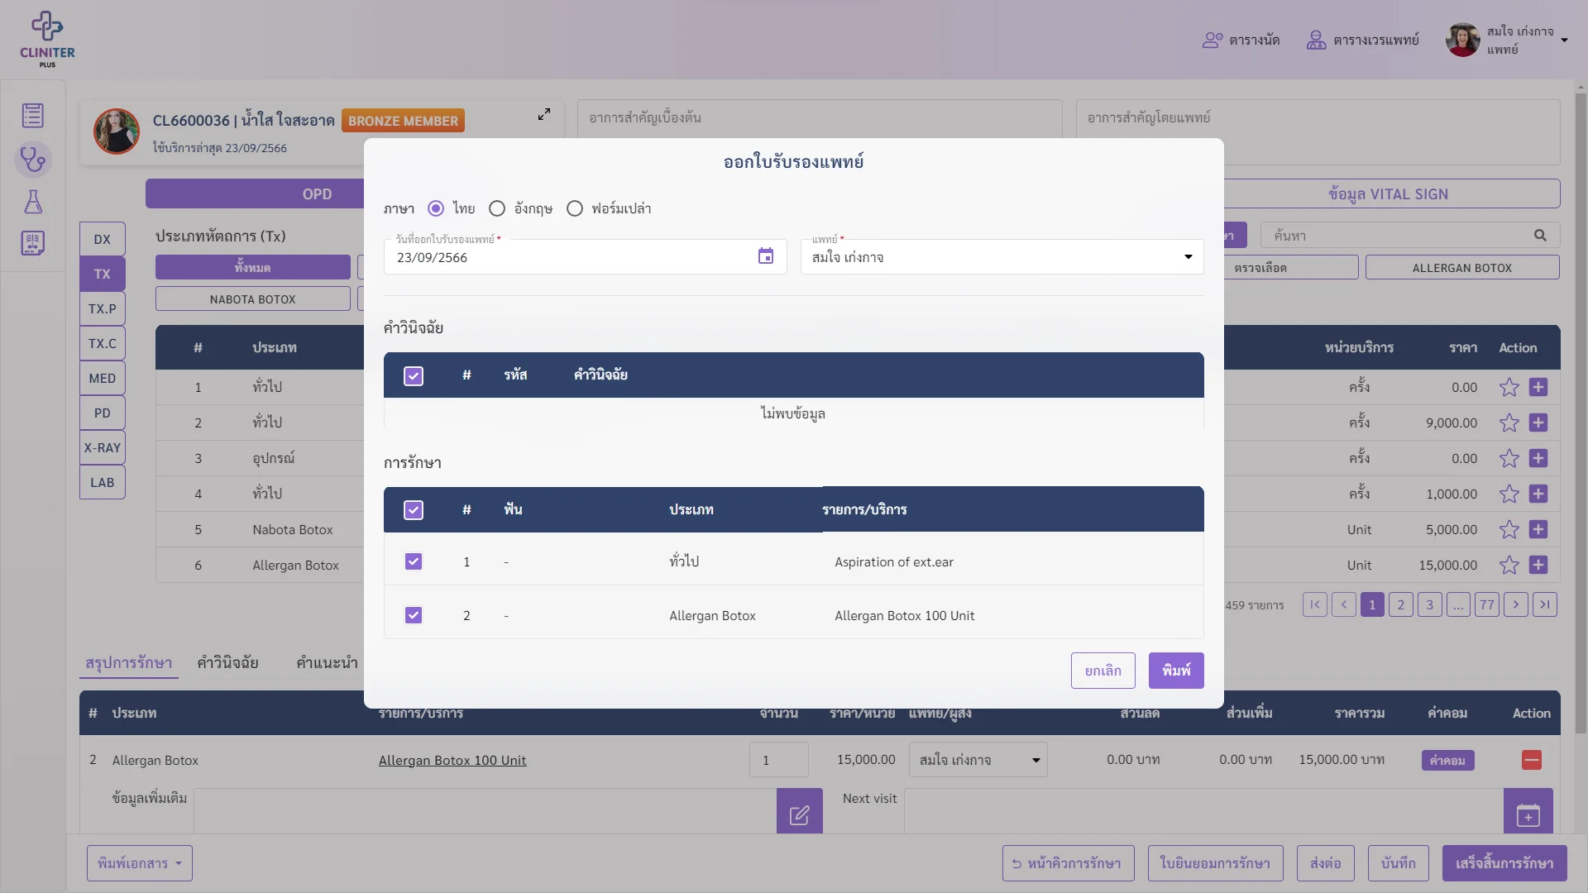Click the expand arrows on patient card
1588x893 pixels.
pos(544,114)
